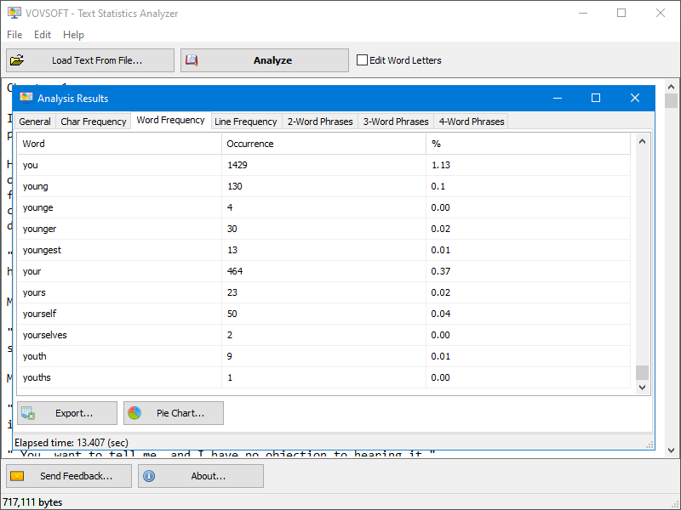Viewport: 681px width, 510px height.
Task: Click the Elapsed time status text
Action: tap(72, 443)
